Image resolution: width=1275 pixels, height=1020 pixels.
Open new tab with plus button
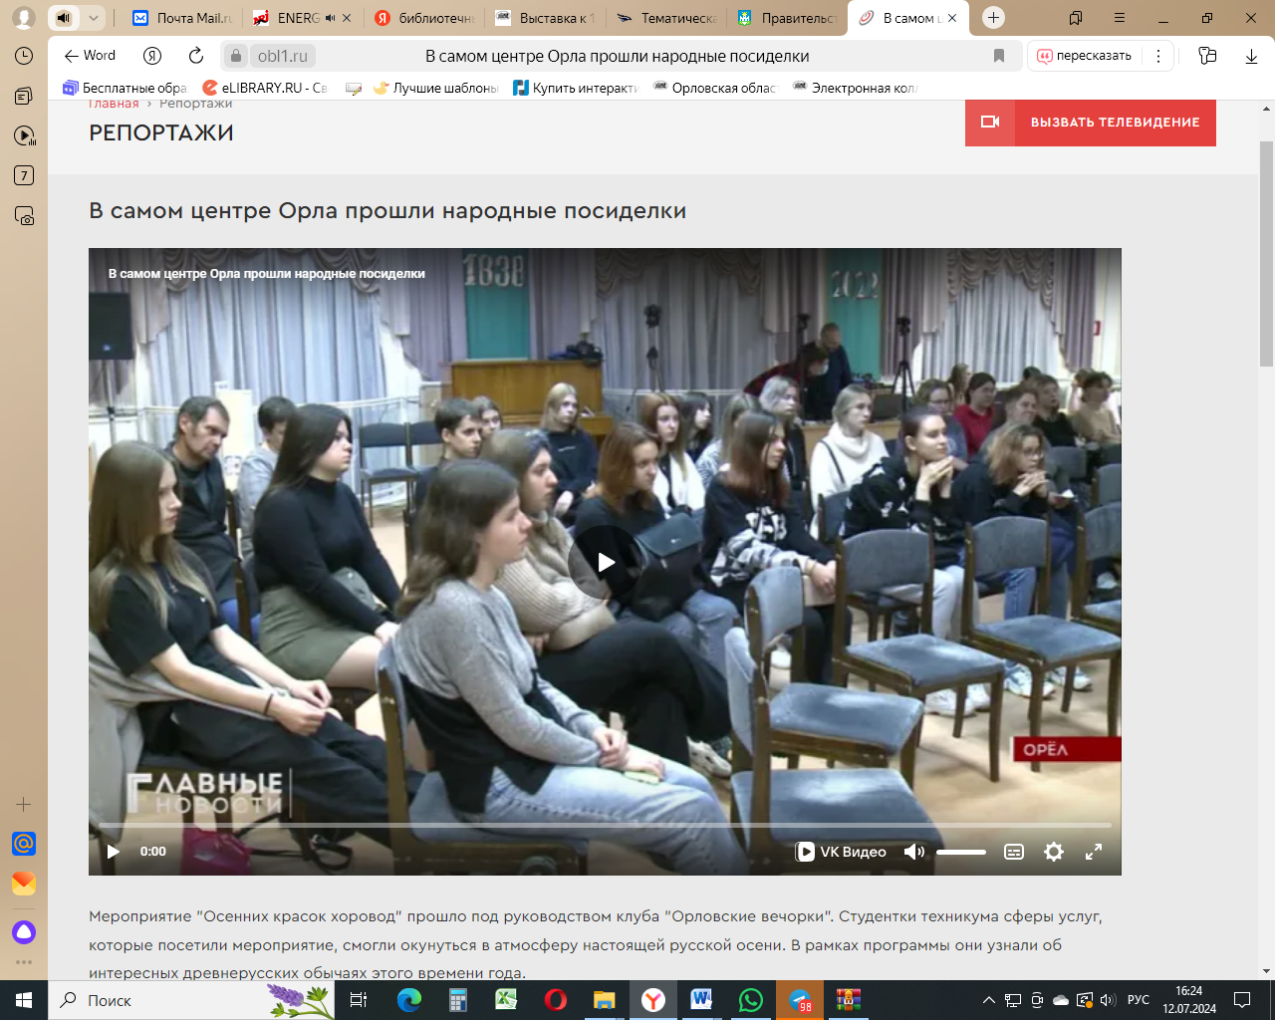point(993,18)
